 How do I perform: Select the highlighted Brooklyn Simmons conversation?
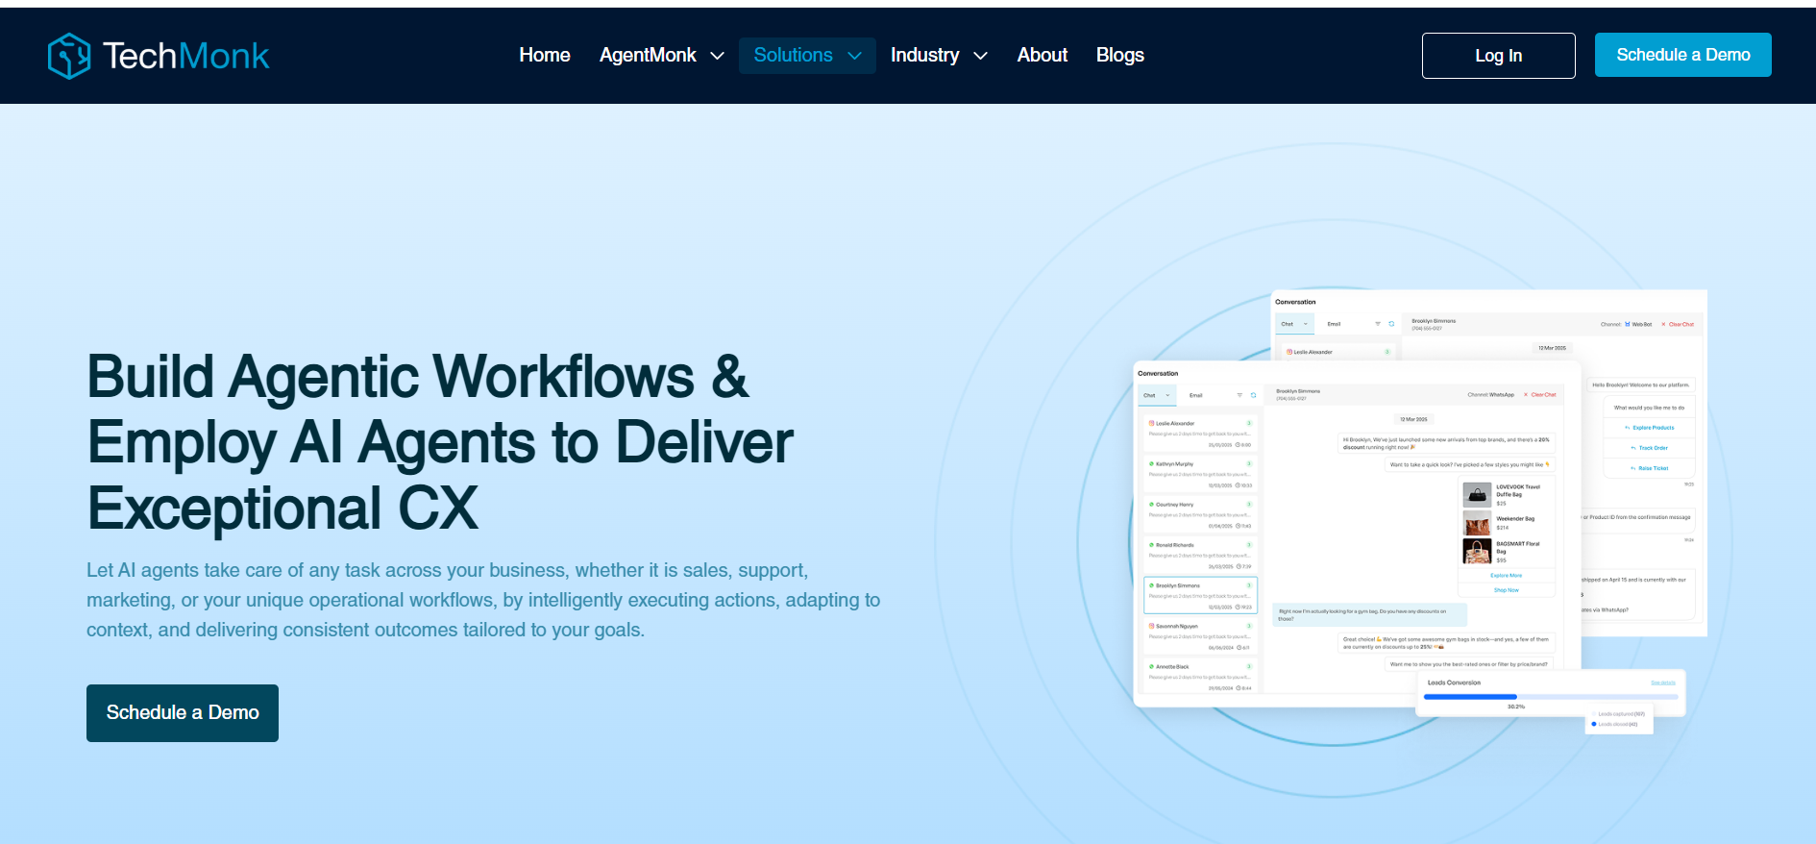click(x=1200, y=596)
